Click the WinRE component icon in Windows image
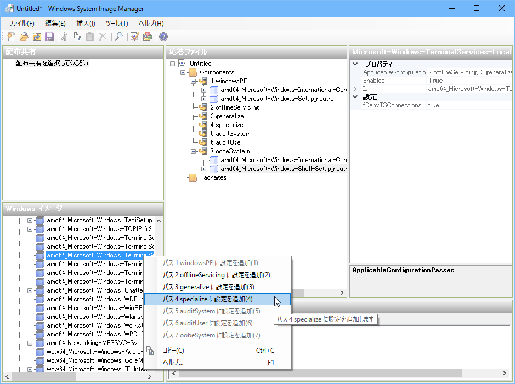The height and width of the screenshot is (384, 515). pos(40,308)
